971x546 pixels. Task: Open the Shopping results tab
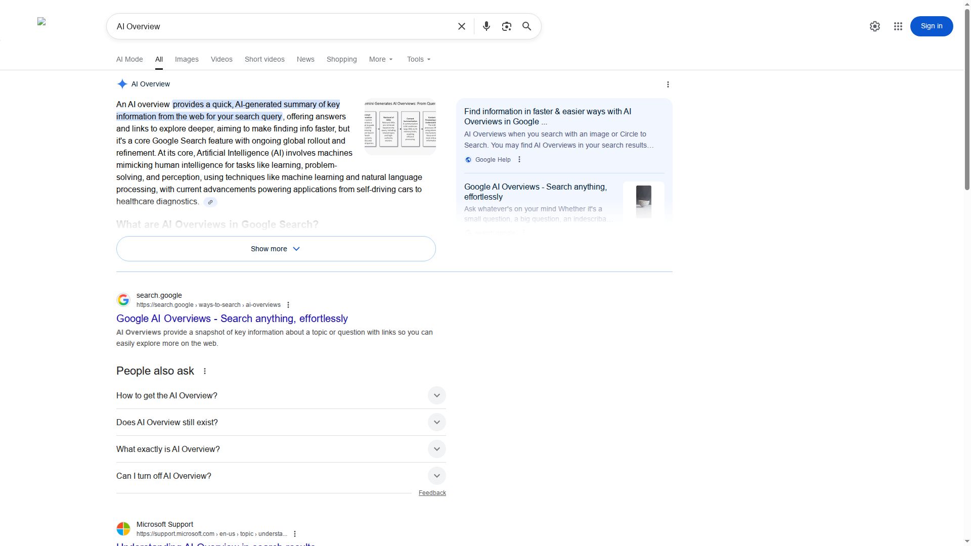tap(341, 59)
